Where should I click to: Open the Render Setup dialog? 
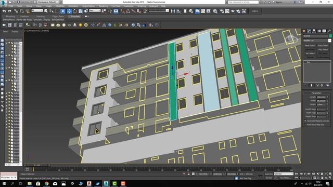click(x=222, y=11)
